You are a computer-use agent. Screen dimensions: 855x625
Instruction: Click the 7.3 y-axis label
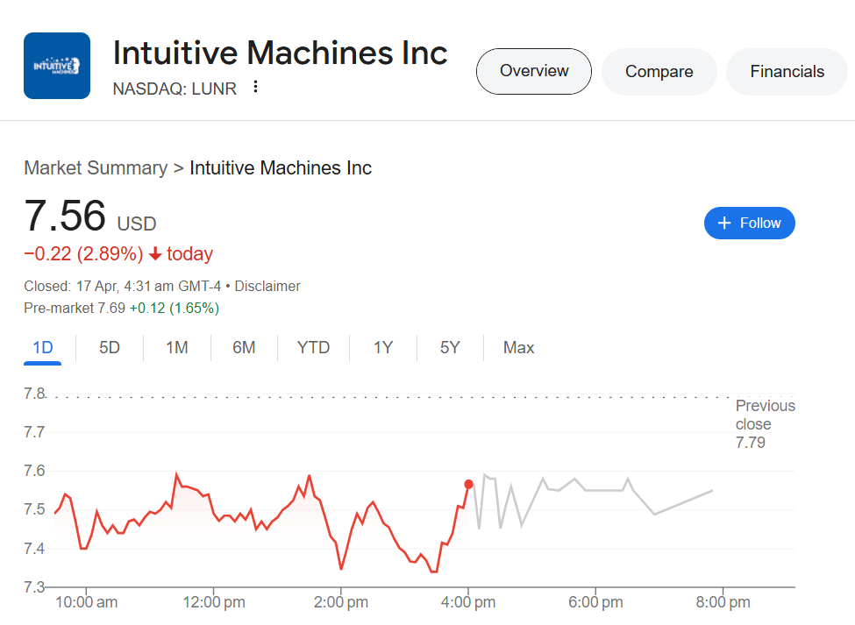click(34, 586)
